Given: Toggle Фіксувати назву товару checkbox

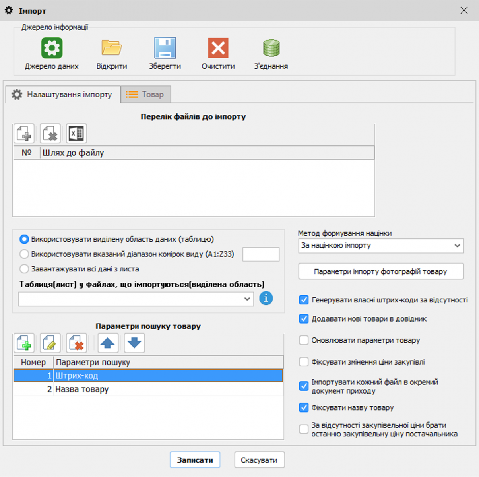Looking at the screenshot, I should tap(304, 407).
